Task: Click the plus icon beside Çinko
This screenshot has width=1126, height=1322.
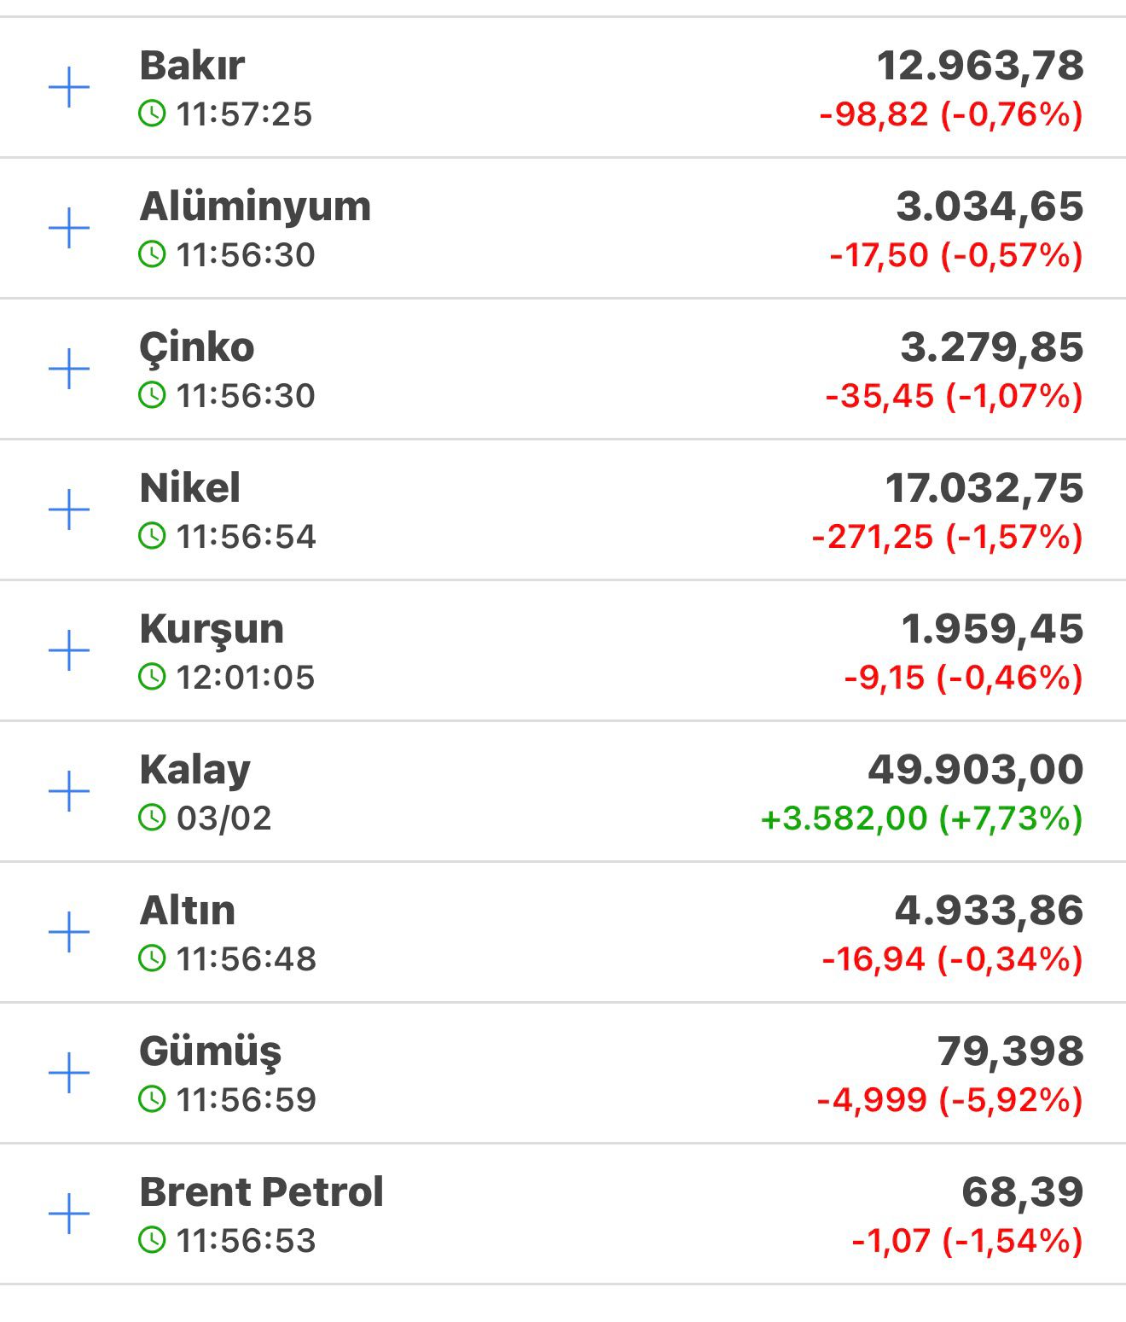Action: [x=69, y=370]
